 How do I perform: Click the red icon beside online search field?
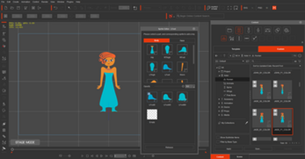click(x=170, y=16)
